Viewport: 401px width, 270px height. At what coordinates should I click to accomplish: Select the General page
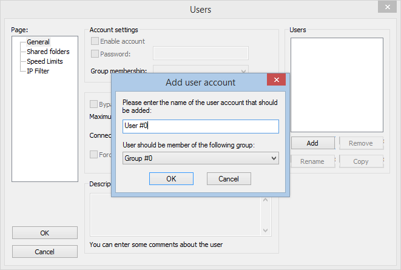(x=38, y=42)
